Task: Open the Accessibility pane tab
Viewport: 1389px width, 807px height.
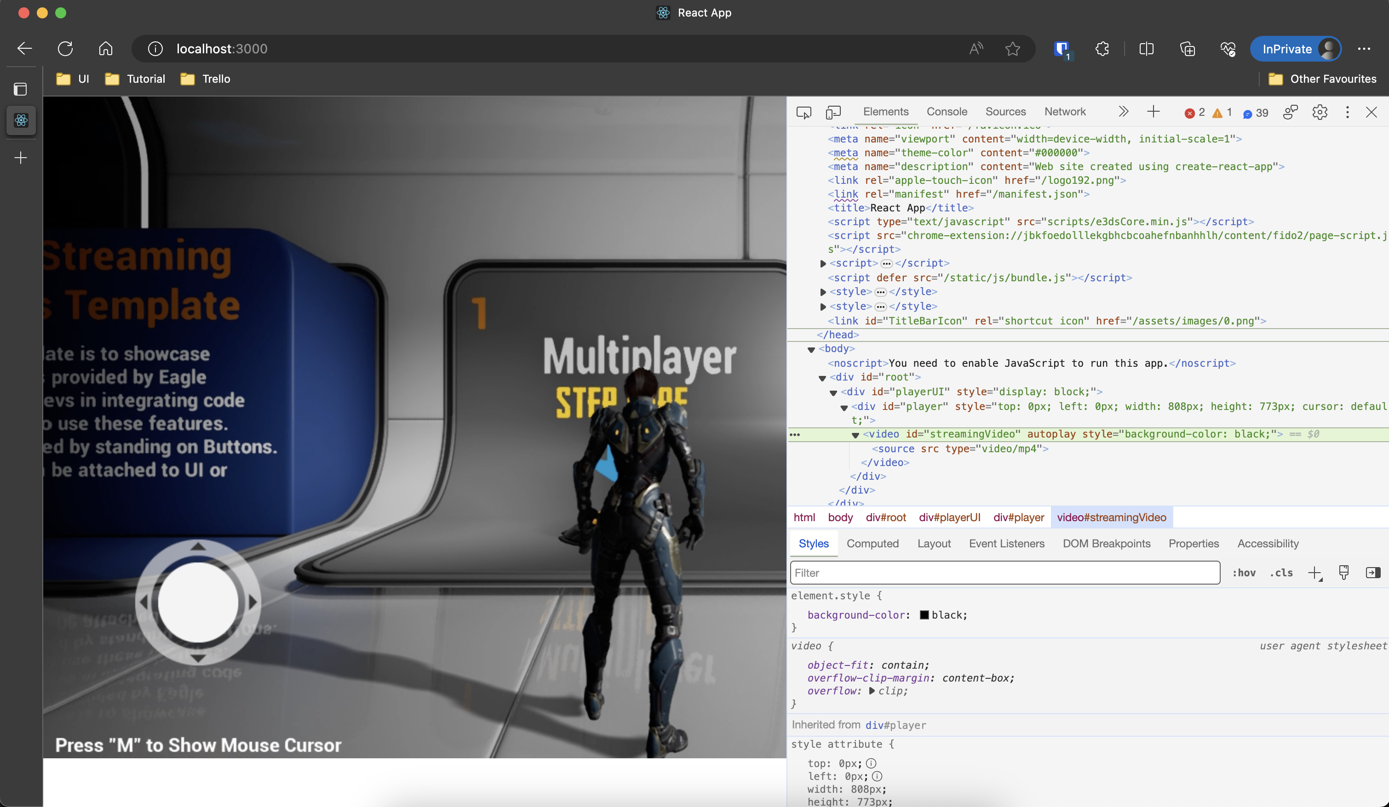Action: [x=1268, y=544]
